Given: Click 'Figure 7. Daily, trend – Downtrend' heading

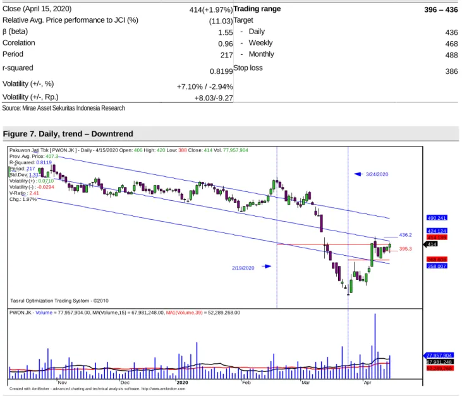Looking at the screenshot, I should click(68, 134).
